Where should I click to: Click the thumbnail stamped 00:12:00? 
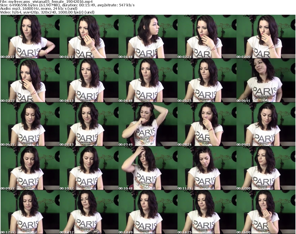click(266, 168)
